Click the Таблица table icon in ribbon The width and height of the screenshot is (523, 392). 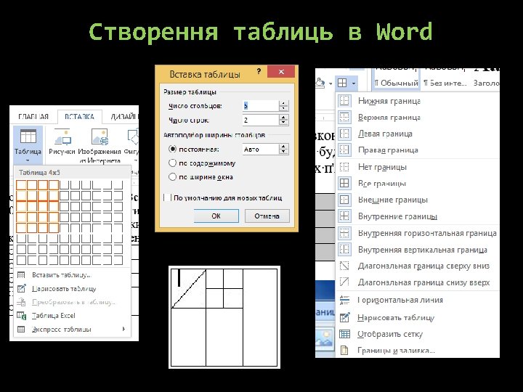[28, 136]
